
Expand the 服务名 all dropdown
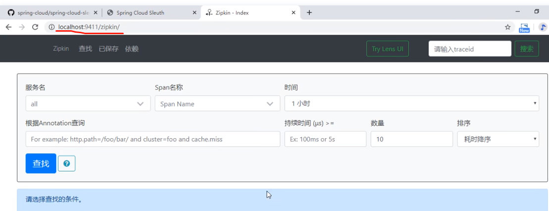88,104
